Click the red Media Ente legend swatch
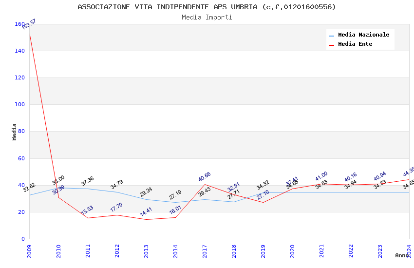Image resolution: width=414 pixels, height=268 pixels. coord(331,45)
